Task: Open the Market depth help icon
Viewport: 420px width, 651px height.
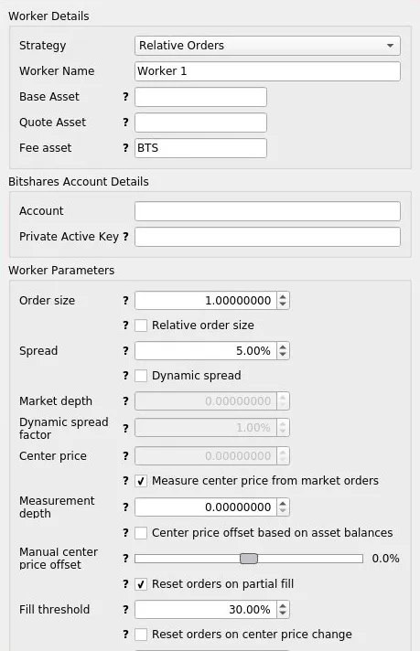Action: tap(125, 401)
